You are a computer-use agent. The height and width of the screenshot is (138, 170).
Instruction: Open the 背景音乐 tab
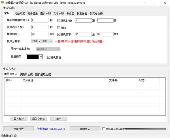(x=33, y=13)
